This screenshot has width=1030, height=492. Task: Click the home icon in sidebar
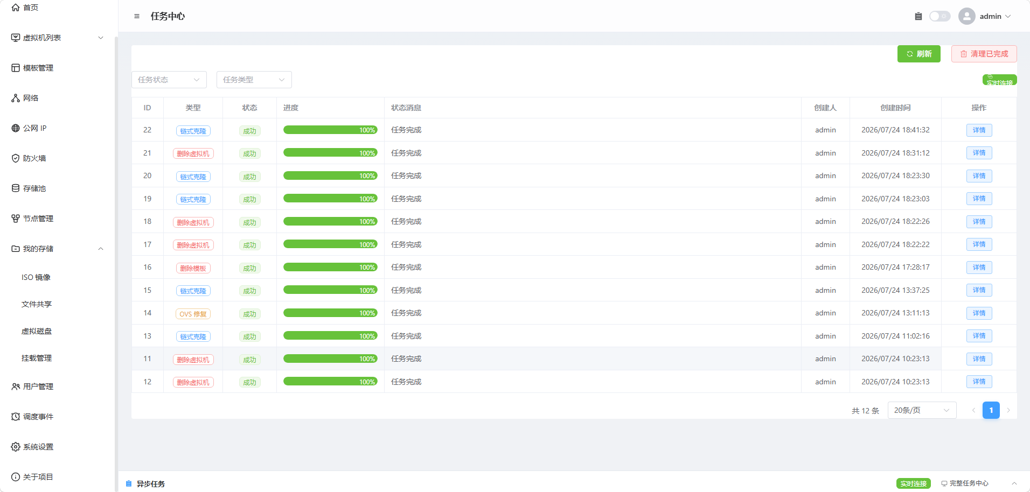(16, 8)
